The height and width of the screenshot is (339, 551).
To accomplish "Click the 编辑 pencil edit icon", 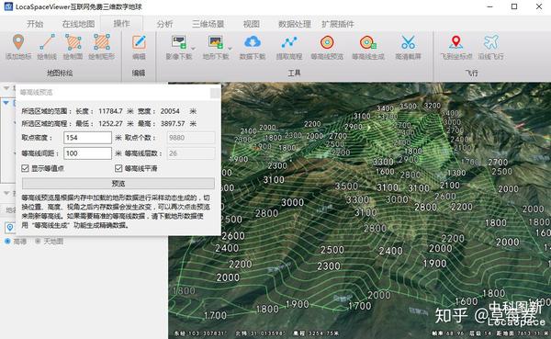I will (x=140, y=42).
